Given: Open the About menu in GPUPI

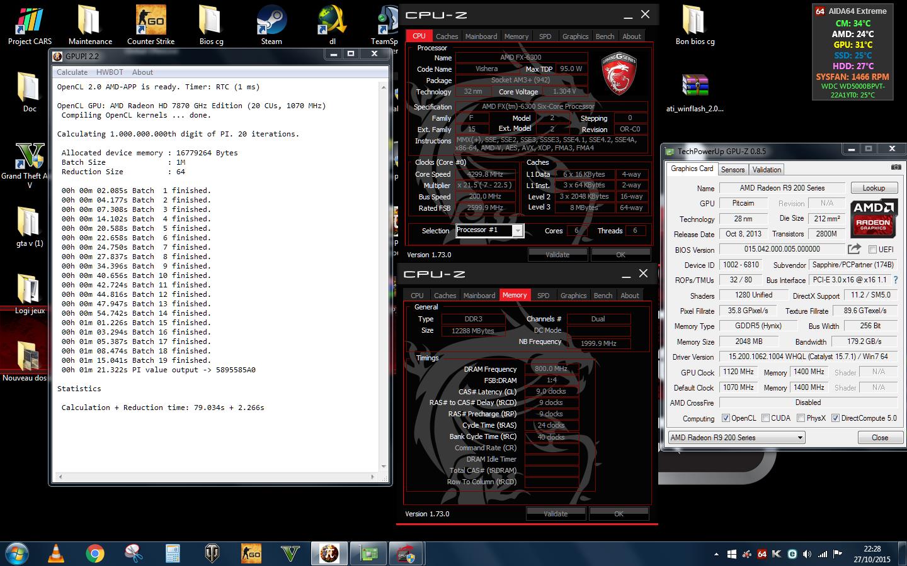Looking at the screenshot, I should (x=142, y=72).
